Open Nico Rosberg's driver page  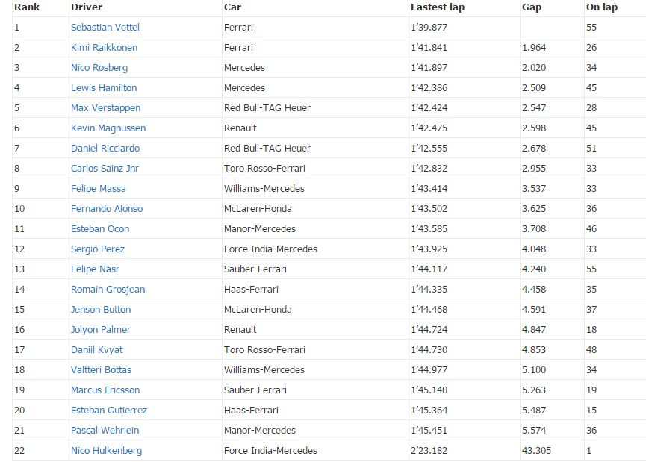point(99,68)
